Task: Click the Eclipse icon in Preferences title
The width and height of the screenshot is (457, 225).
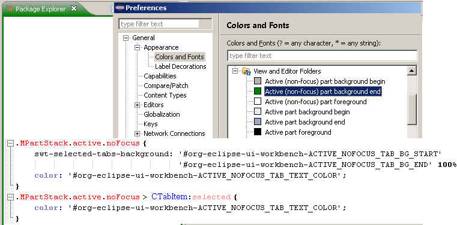Action: (x=120, y=8)
